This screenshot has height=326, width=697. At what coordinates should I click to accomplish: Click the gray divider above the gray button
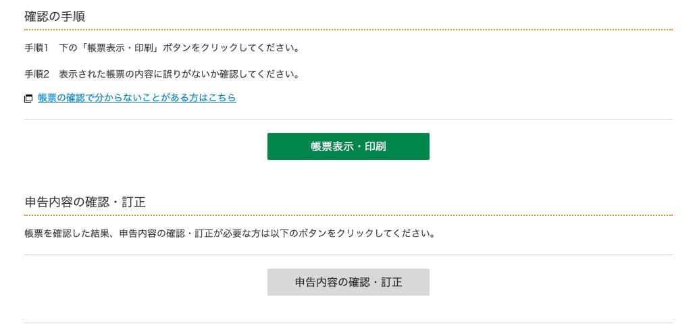pos(348,255)
